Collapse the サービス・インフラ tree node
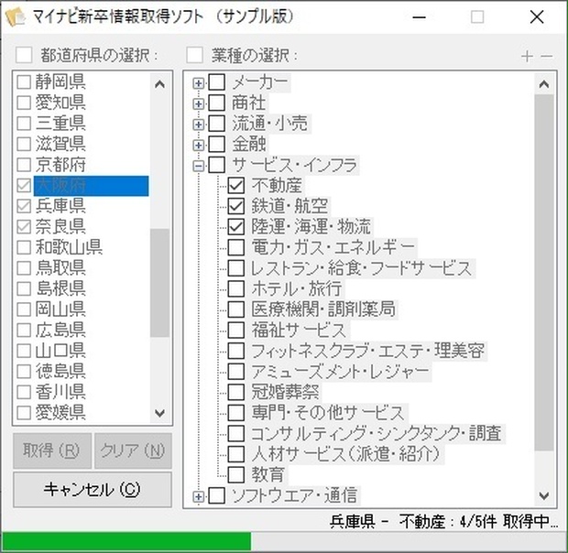This screenshot has width=568, height=553. pos(198,166)
